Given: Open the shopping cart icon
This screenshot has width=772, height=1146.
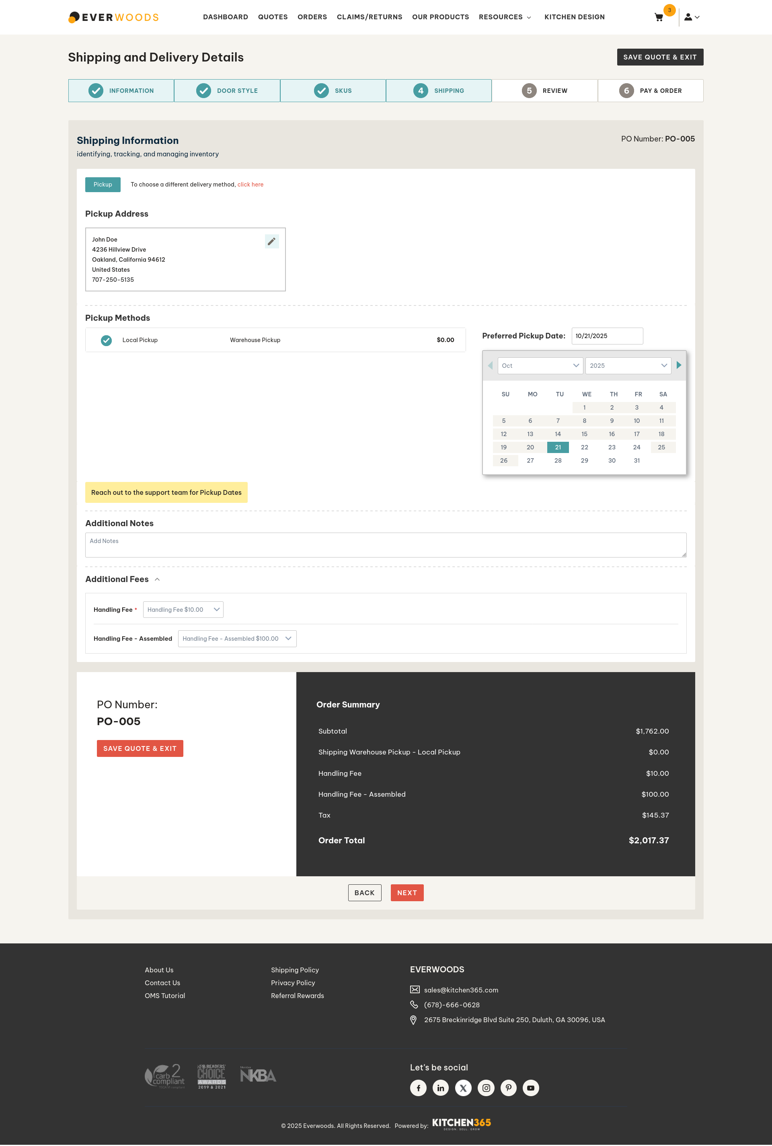Looking at the screenshot, I should tap(658, 17).
